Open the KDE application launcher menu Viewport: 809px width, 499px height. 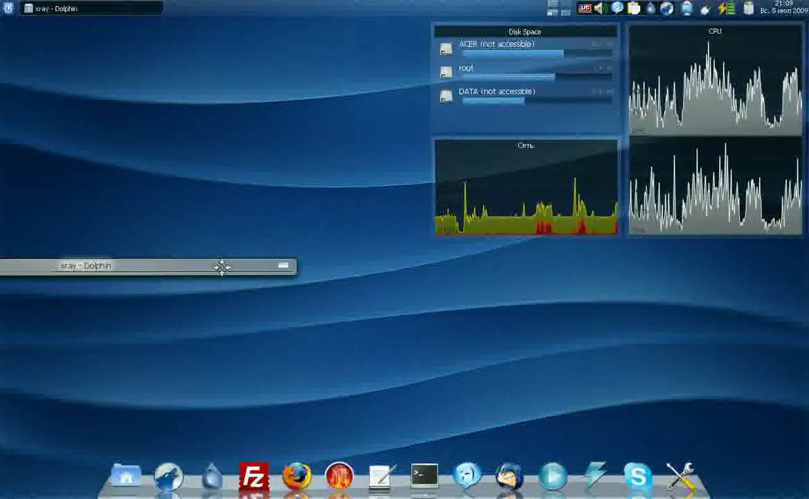pos(8,8)
